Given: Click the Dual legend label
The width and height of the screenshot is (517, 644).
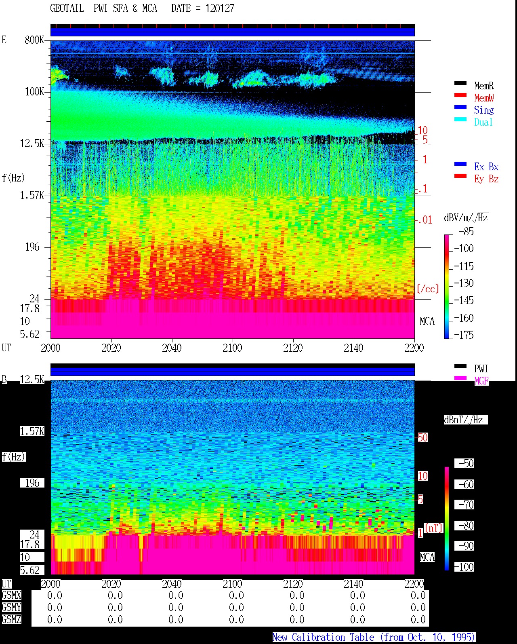Looking at the screenshot, I should 484,122.
